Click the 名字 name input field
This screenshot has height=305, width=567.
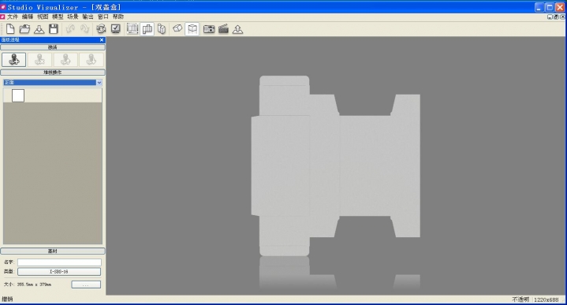59,262
